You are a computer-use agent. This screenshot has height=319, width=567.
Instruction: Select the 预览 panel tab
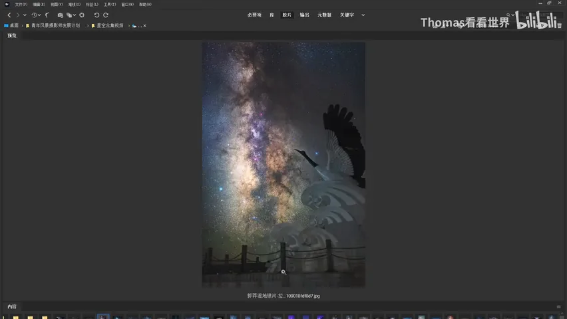(12, 36)
